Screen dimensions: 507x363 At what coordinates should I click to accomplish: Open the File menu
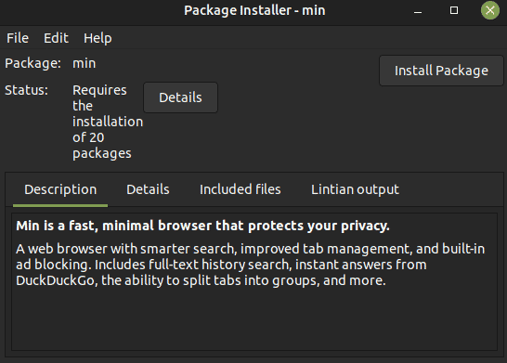tap(18, 38)
